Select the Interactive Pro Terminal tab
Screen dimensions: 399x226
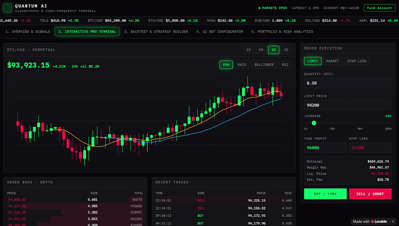pos(87,32)
